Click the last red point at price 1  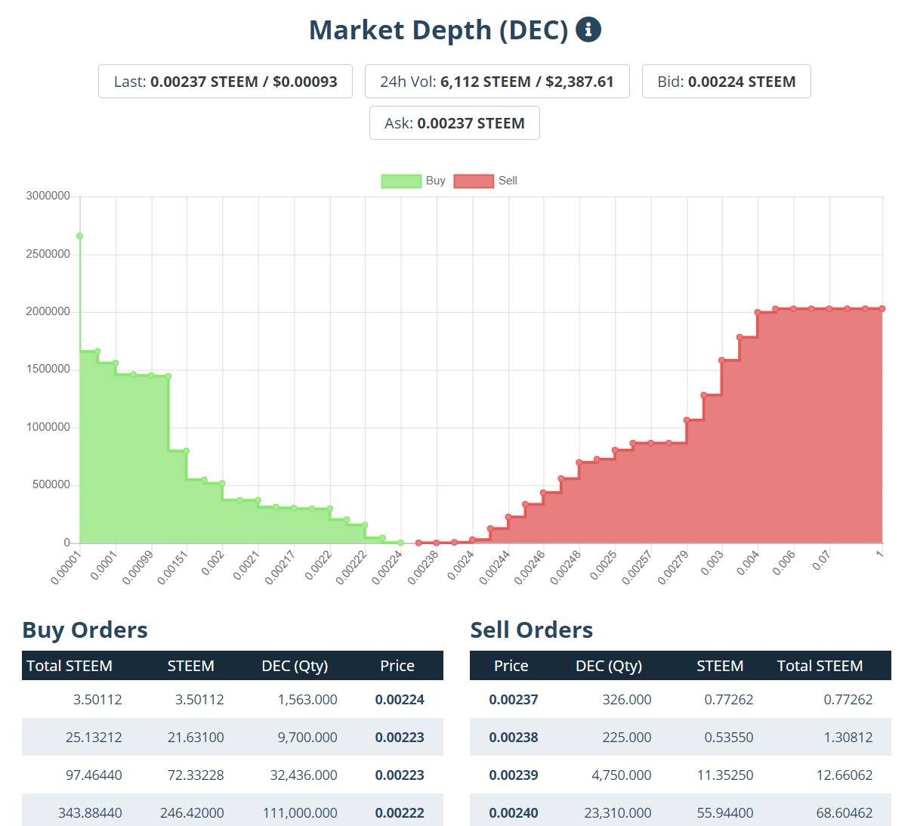click(882, 309)
